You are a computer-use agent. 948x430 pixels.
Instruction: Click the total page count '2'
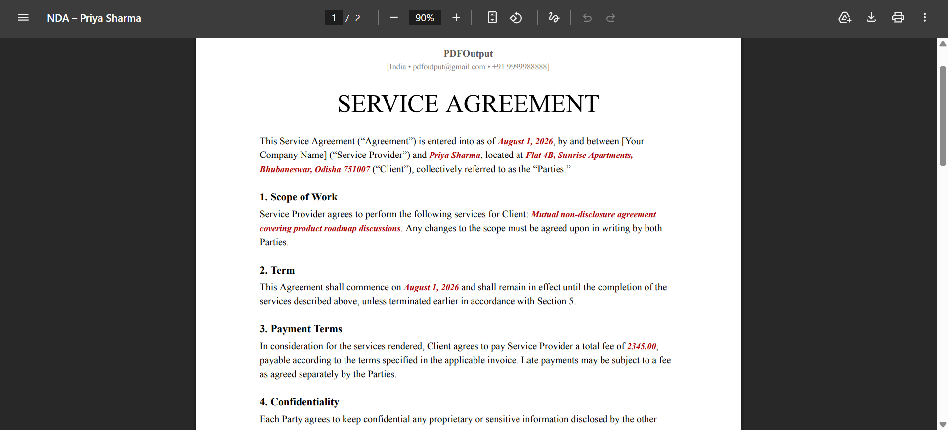point(357,18)
